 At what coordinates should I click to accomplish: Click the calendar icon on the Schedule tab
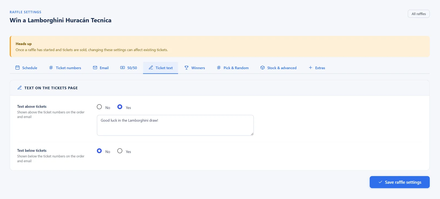coord(17,68)
